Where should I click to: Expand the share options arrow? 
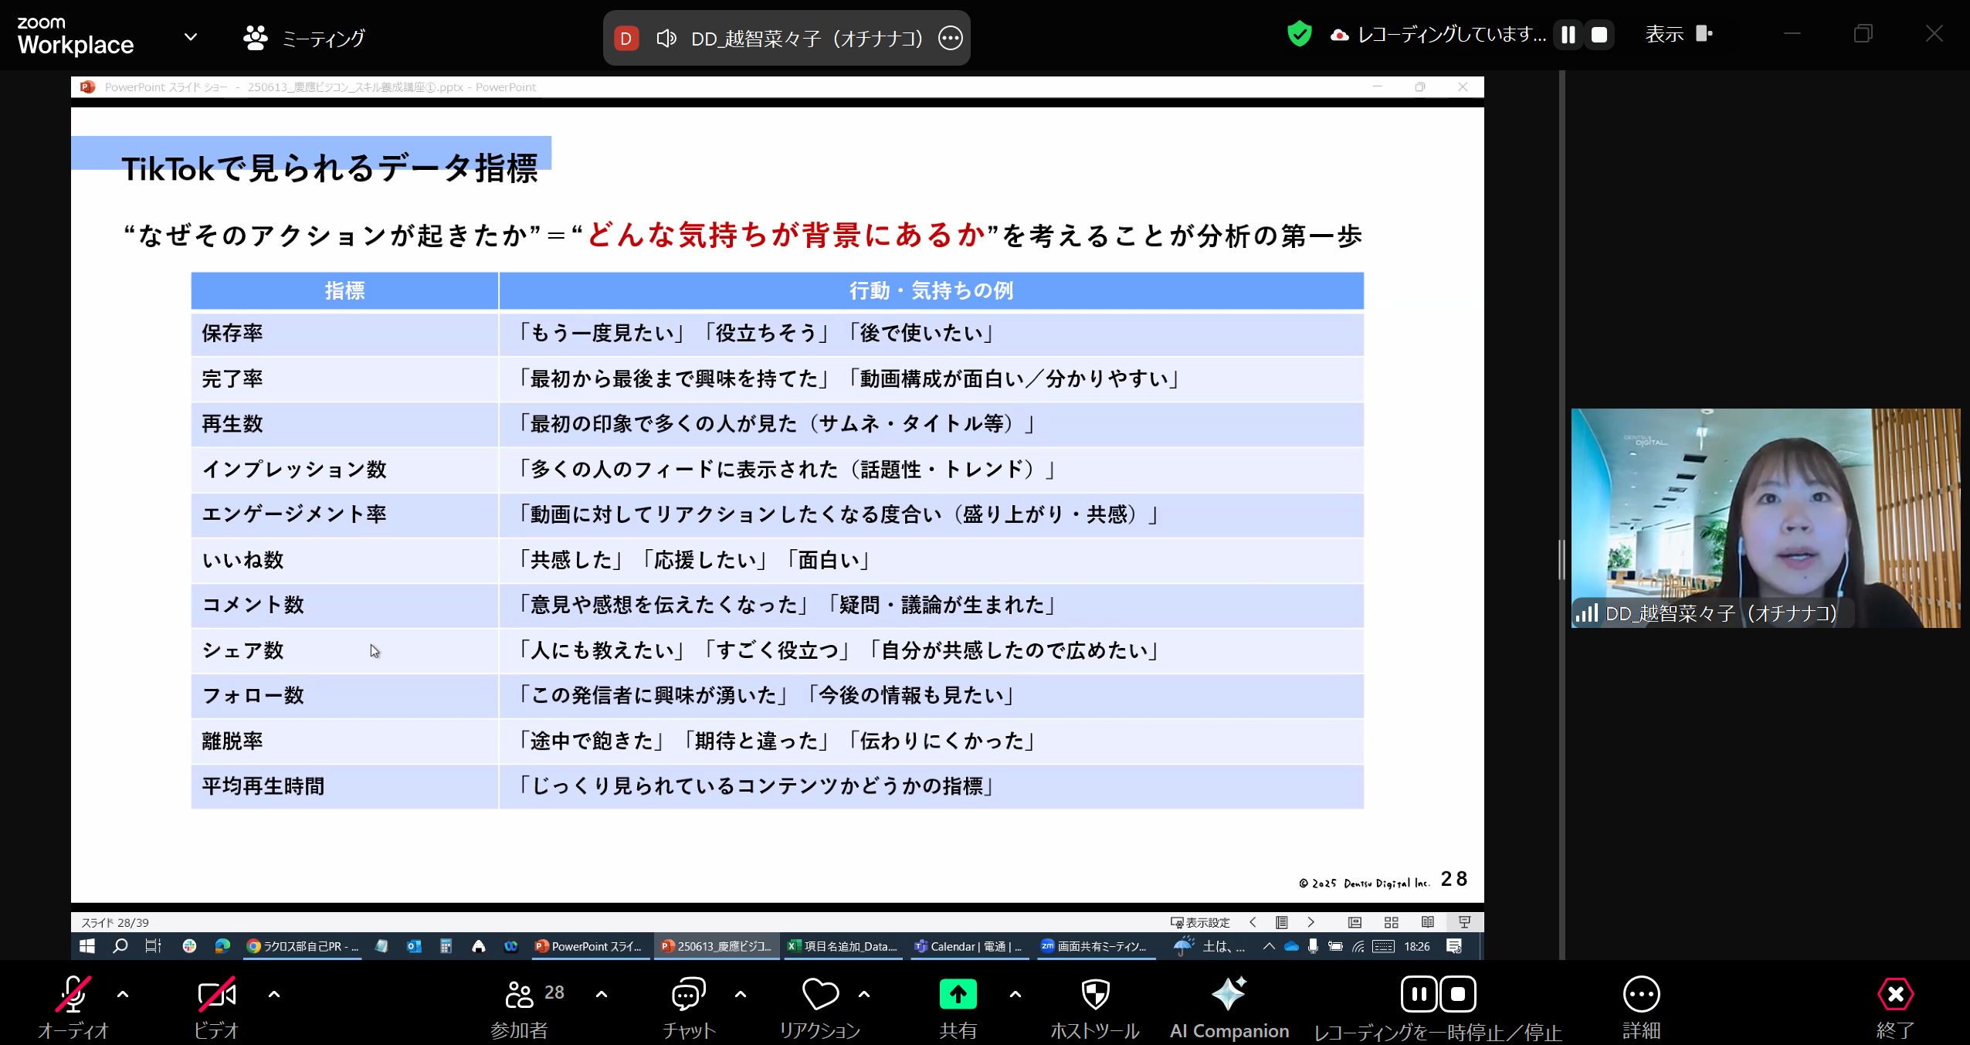[x=1016, y=995]
